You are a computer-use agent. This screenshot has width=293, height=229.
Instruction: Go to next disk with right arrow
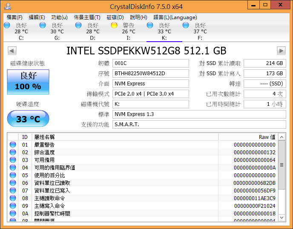click(281, 51)
